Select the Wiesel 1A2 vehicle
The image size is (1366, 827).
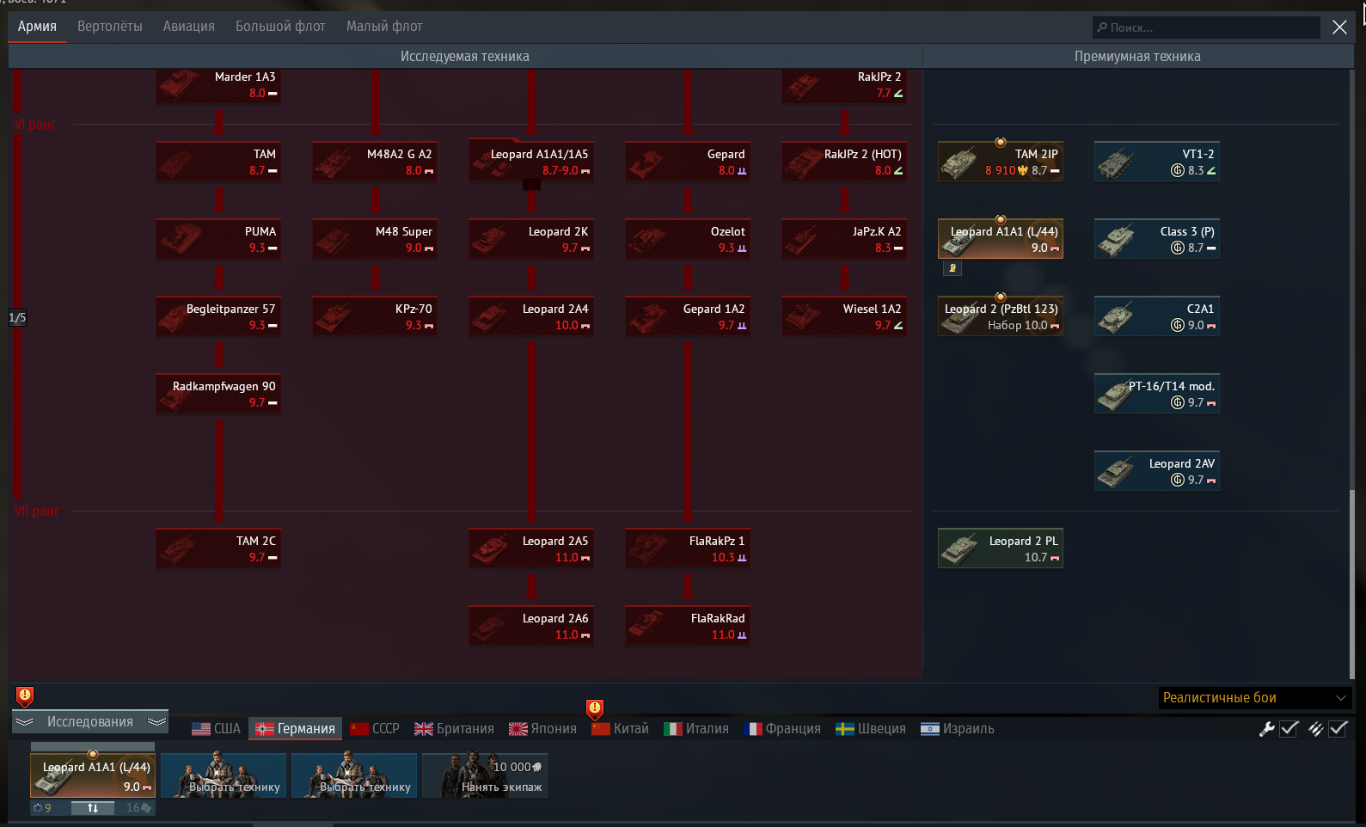[844, 316]
